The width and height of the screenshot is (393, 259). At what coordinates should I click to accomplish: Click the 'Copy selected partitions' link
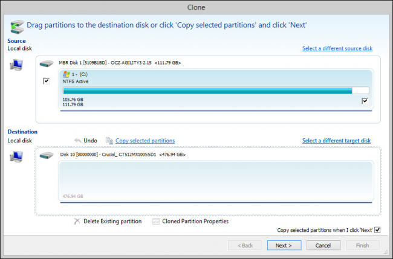[x=145, y=141]
